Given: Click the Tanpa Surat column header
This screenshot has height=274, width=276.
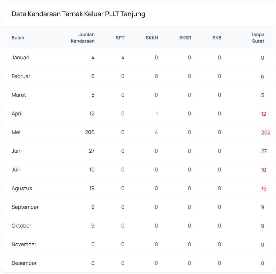Looking at the screenshot, I should (257, 38).
